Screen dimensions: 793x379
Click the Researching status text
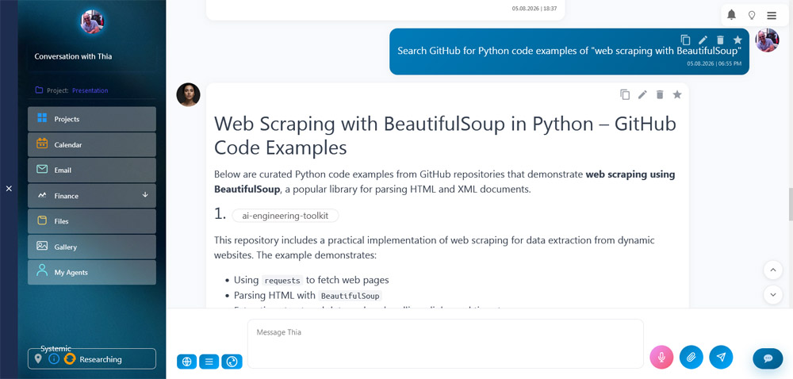[101, 359]
